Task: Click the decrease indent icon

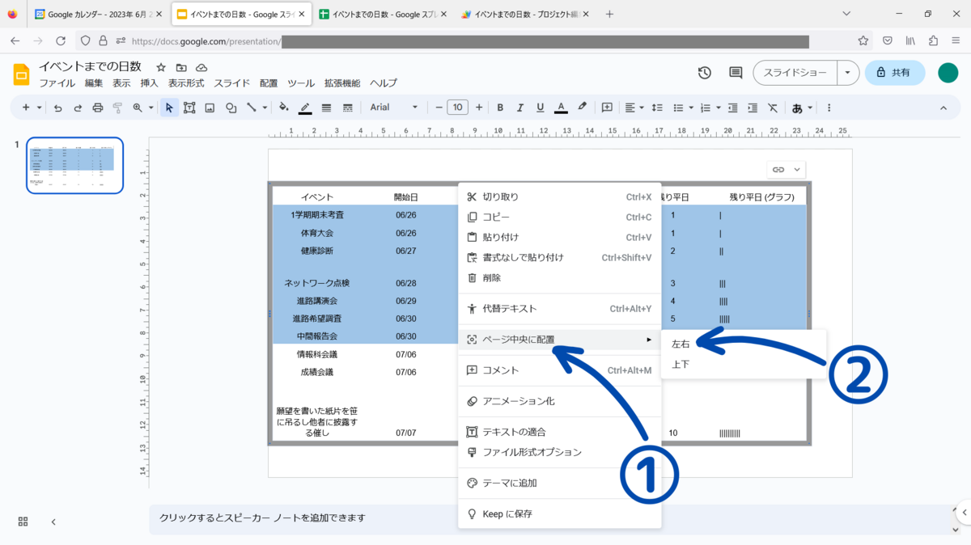Action: click(732, 108)
